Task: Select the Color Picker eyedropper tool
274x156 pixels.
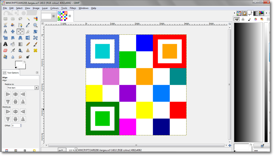Action: tap(28, 25)
